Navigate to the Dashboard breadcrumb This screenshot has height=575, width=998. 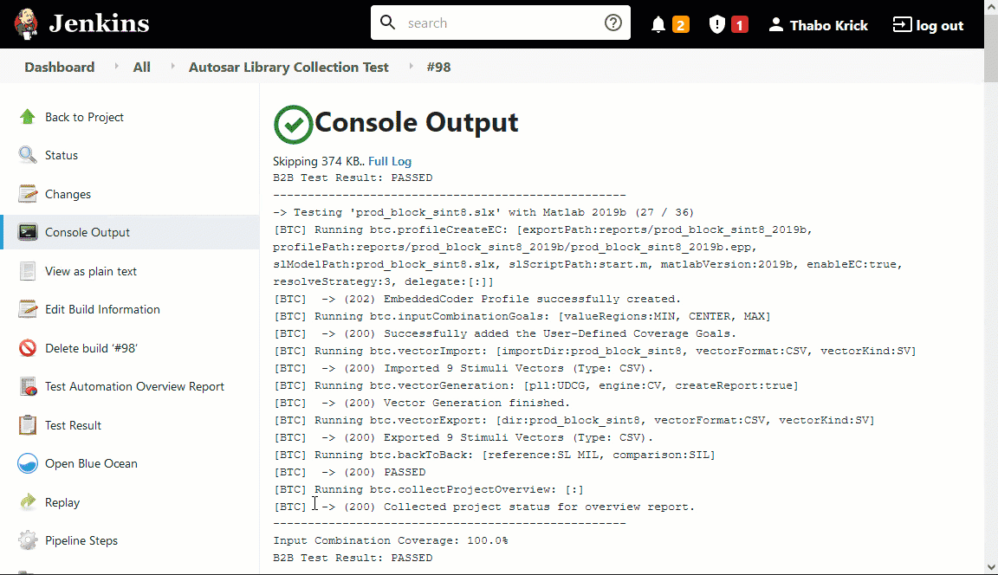[59, 67]
